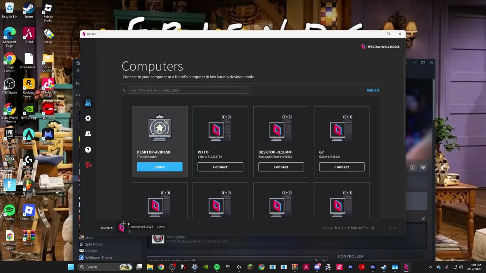Open Fortnite desktop shortcut
The width and height of the screenshot is (486, 273).
click(9, 188)
